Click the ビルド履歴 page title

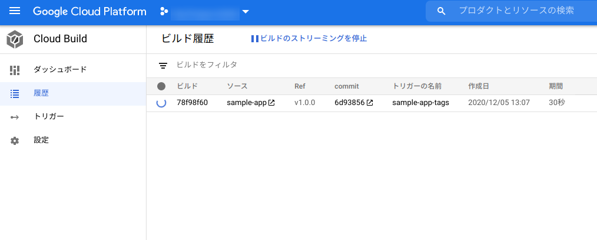tap(188, 39)
